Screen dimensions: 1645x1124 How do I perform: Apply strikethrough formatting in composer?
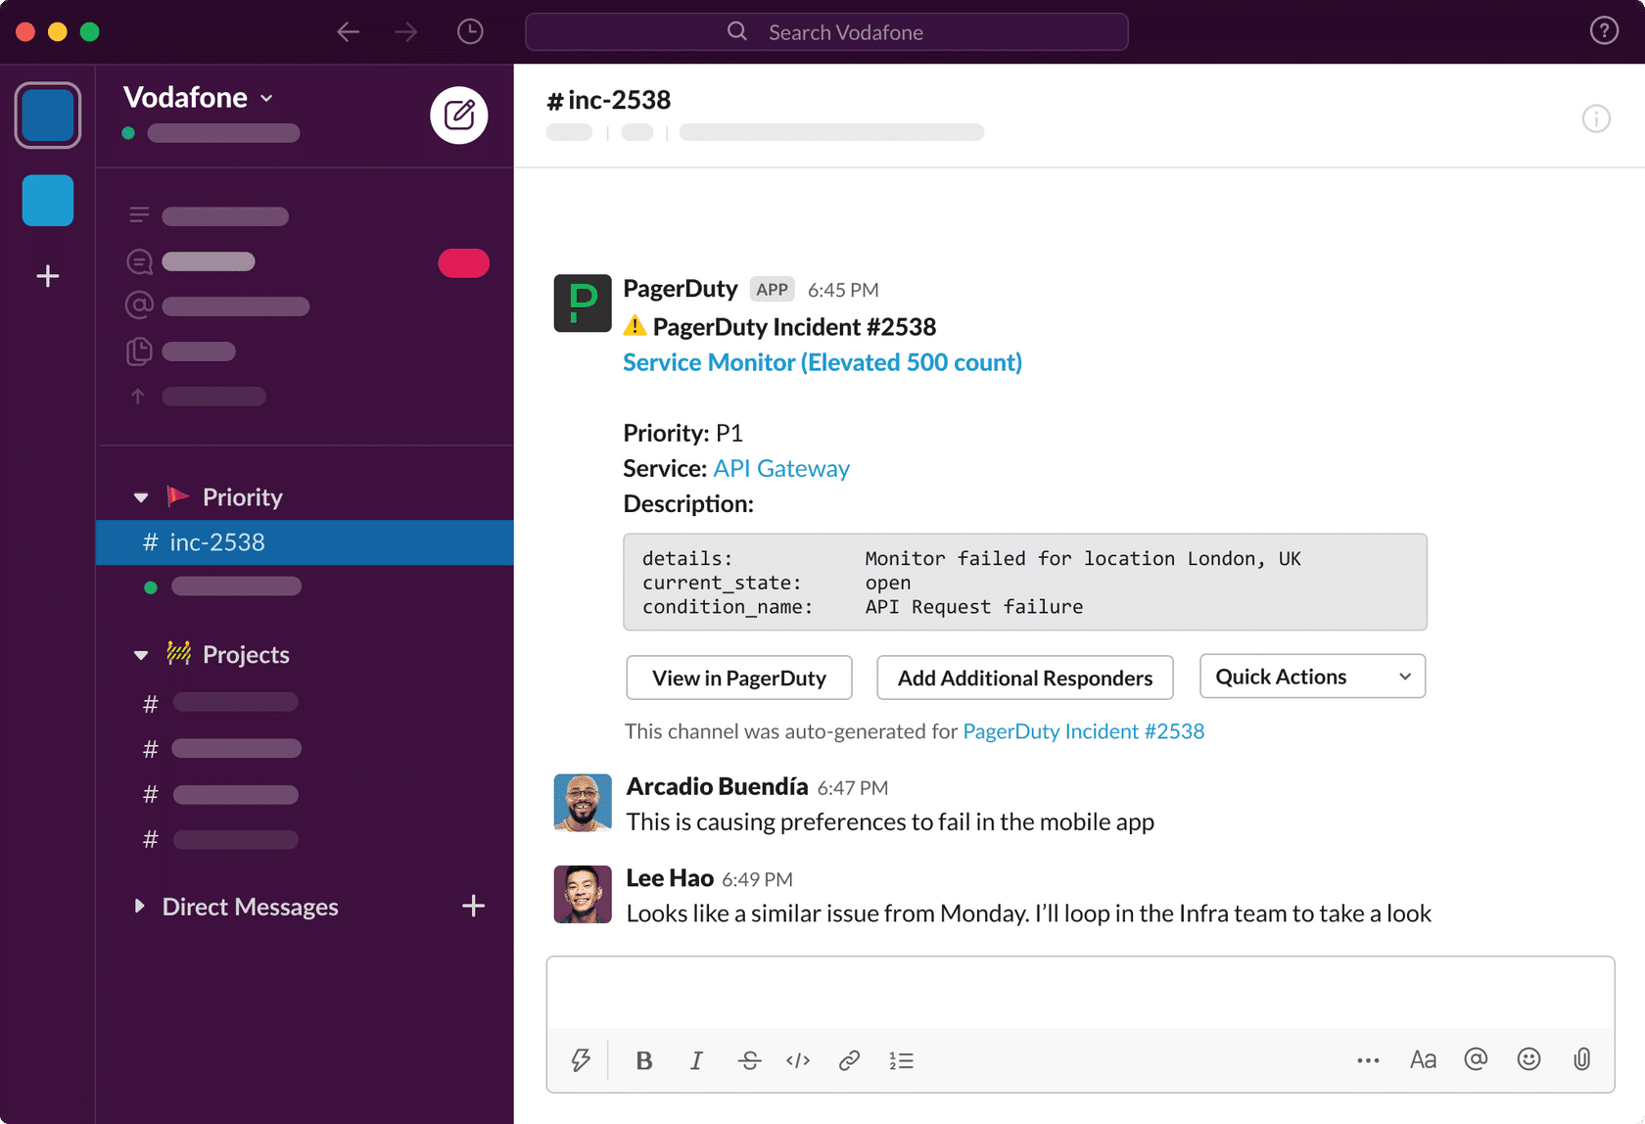(749, 1060)
